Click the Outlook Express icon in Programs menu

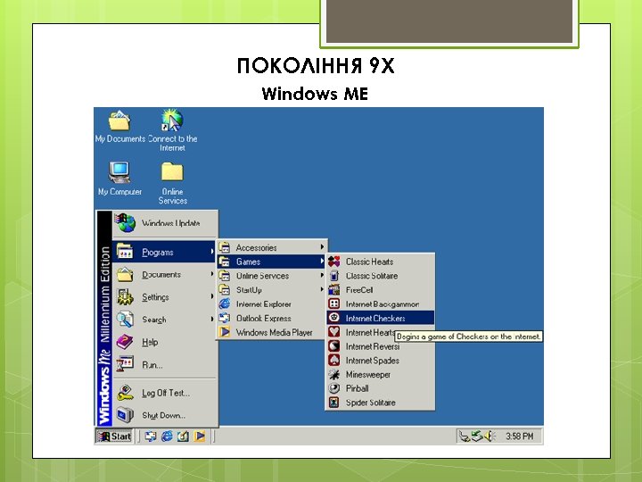tap(224, 318)
